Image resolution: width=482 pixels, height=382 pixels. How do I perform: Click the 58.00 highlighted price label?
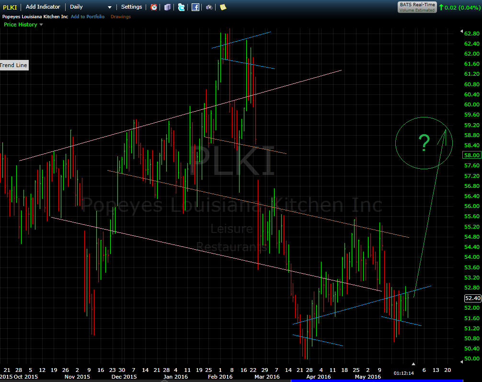coord(472,155)
